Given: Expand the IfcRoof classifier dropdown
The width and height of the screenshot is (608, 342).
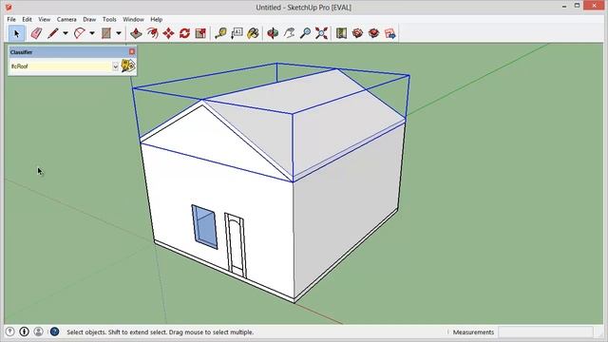Looking at the screenshot, I should [x=115, y=66].
